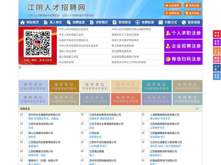Viewport: 221px width, 165px height.
Task: Open 女职工劳动保护特别规定 link
Action: click(x=125, y=40)
